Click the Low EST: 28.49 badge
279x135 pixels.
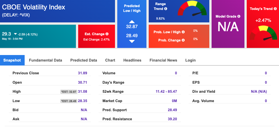[x=69, y=101]
